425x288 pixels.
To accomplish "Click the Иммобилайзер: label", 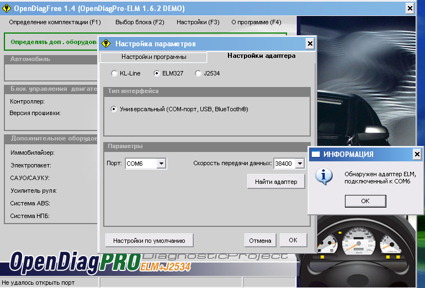I will (x=32, y=153).
